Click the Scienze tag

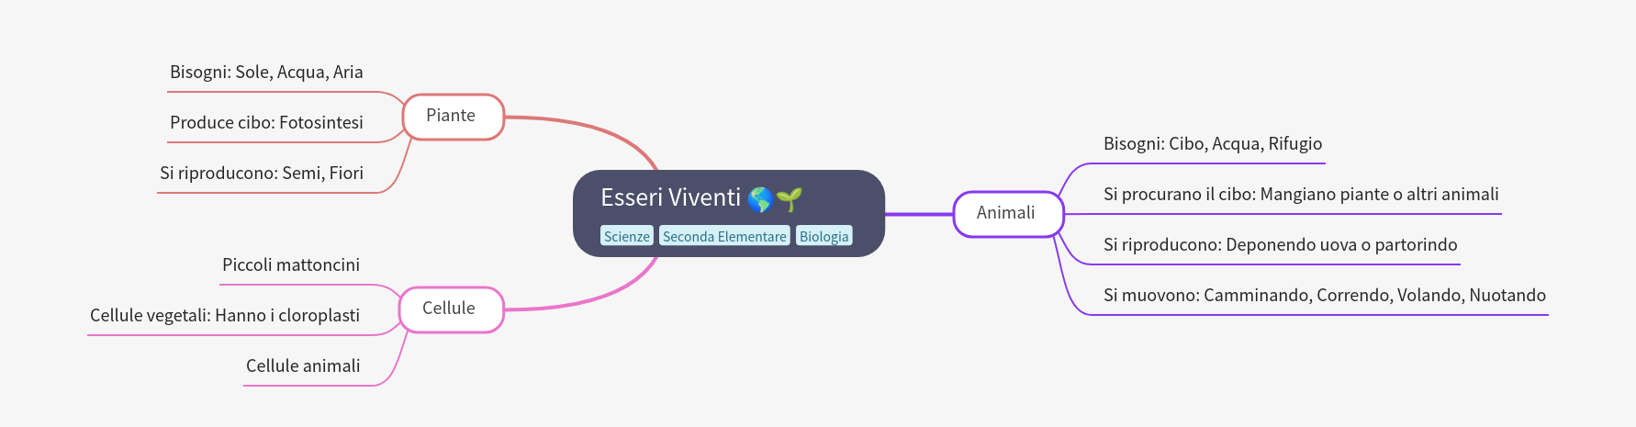coord(627,236)
